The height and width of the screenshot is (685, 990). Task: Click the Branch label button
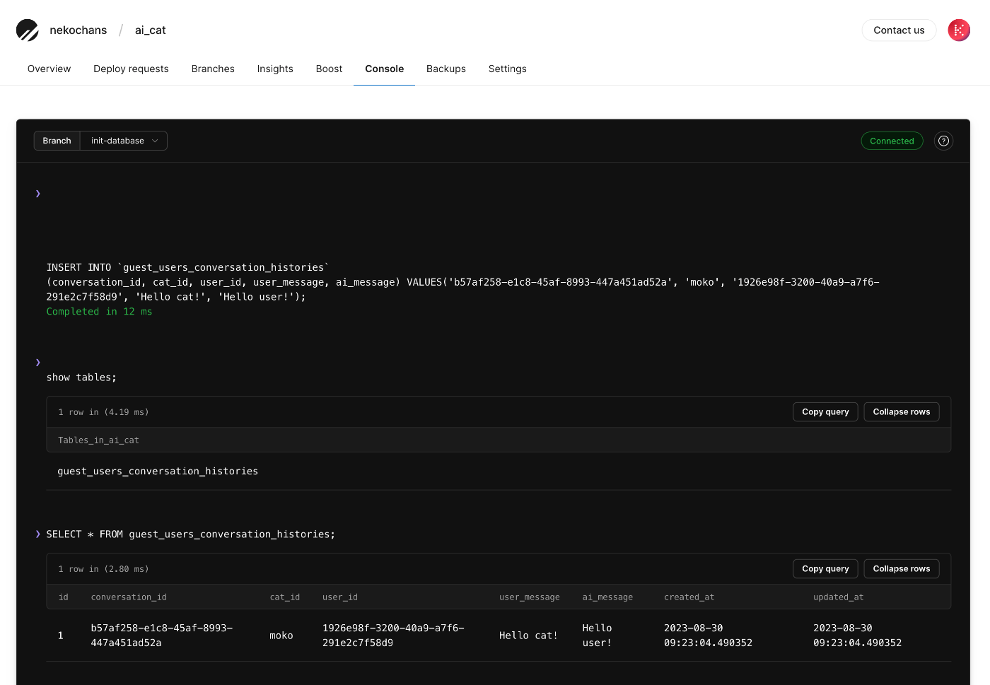point(57,141)
